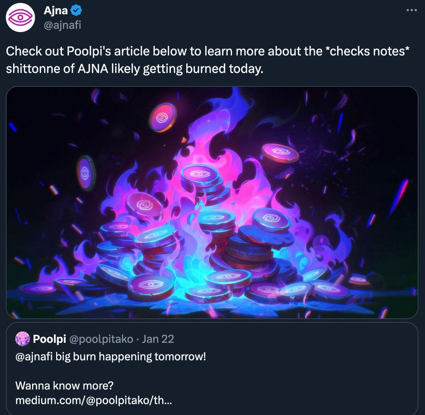425x415 pixels.
Task: Open the @poolpitako handle link
Action: pyautogui.click(x=101, y=339)
